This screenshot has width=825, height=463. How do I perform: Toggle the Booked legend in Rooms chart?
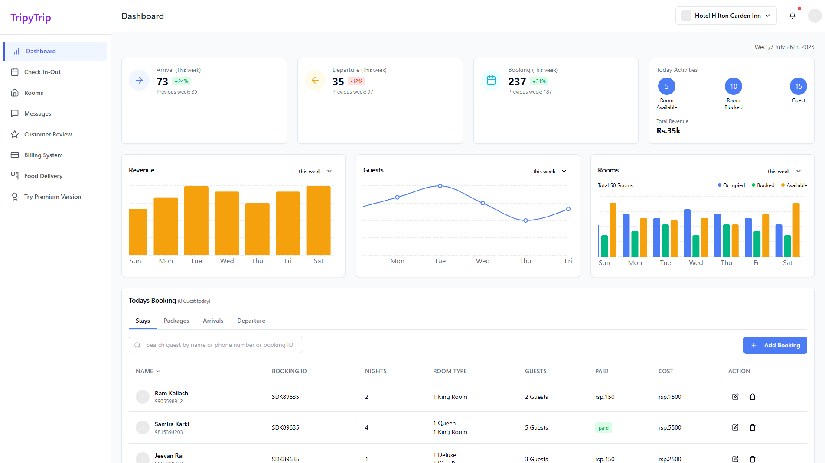tap(763, 185)
